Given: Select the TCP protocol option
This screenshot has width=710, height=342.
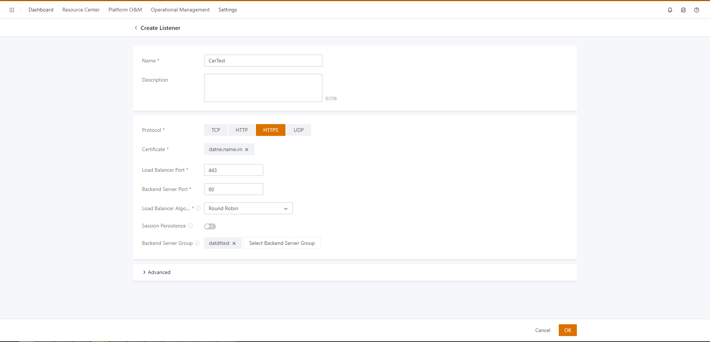Looking at the screenshot, I should click(216, 130).
